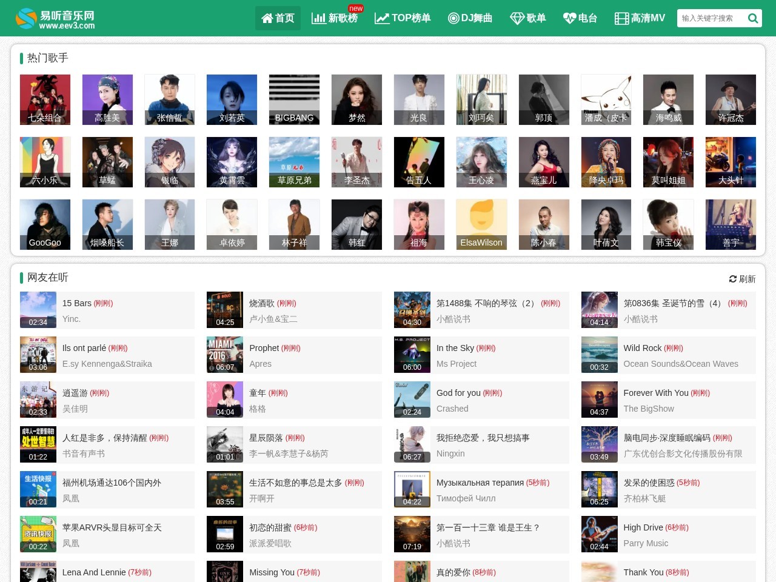Refresh the 网友在听 song list
This screenshot has height=582, width=776.
742,279
